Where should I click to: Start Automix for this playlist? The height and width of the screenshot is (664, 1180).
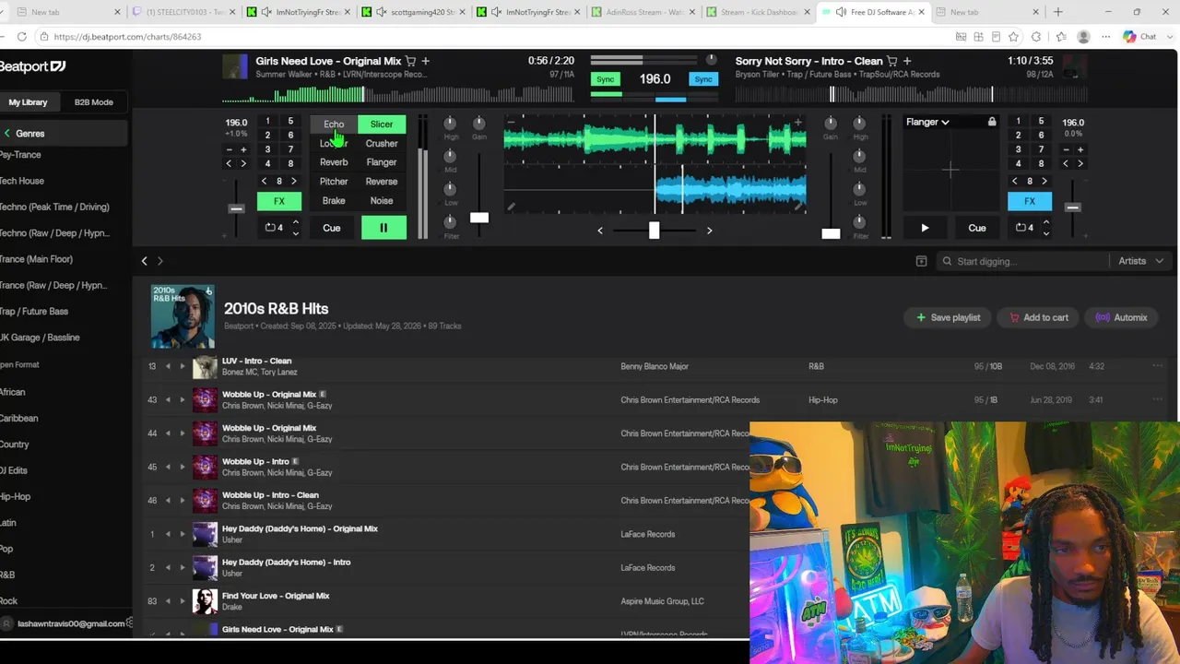click(x=1121, y=317)
